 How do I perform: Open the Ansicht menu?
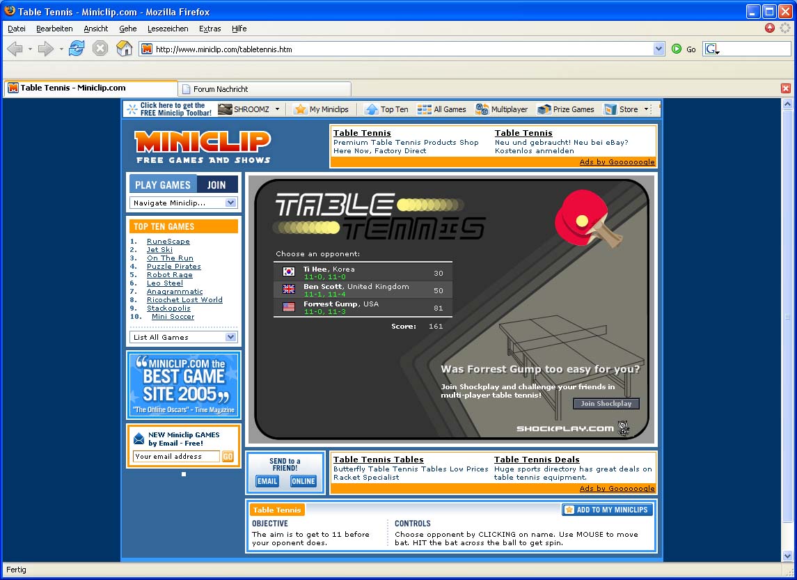96,29
